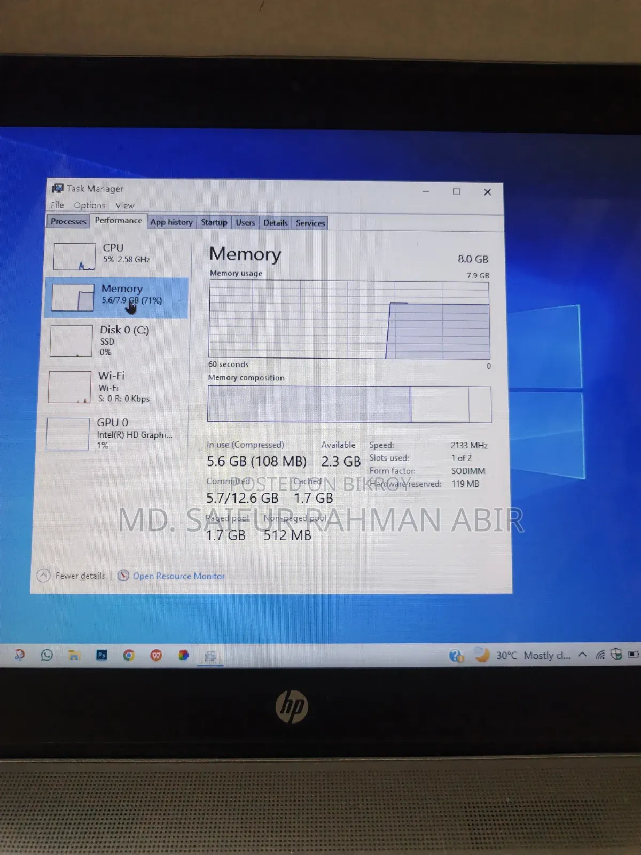Open the View menu
The height and width of the screenshot is (855, 641).
tap(125, 206)
